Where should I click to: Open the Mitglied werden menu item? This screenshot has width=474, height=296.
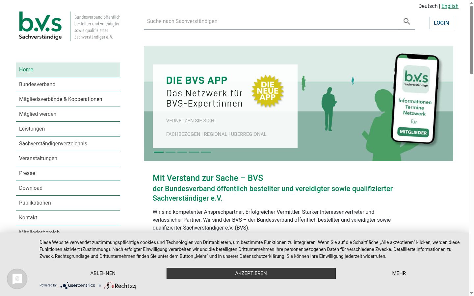[68, 114]
